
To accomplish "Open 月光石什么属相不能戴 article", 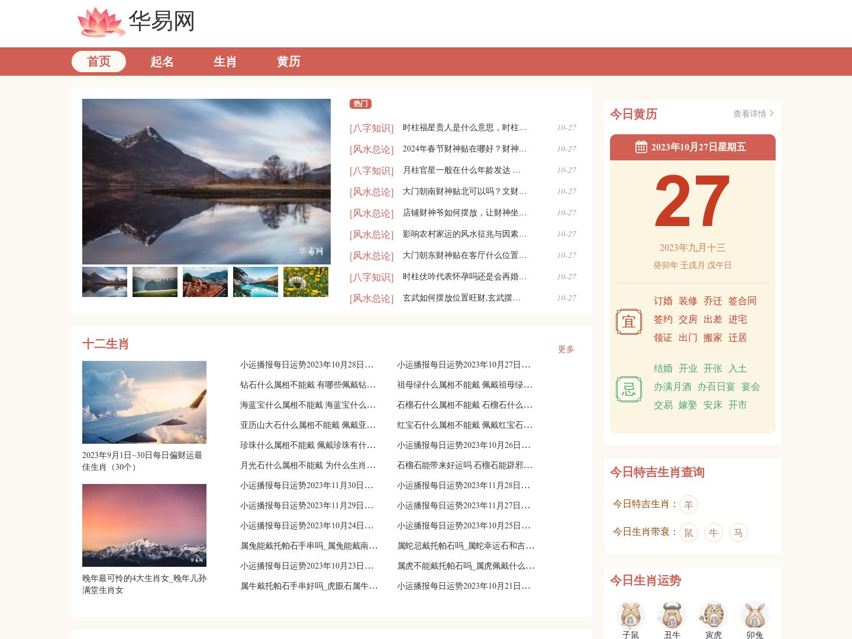I will (308, 466).
